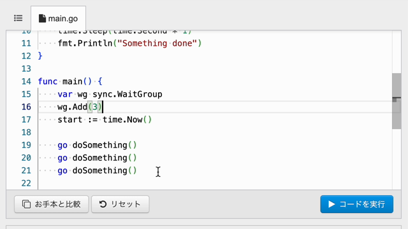The height and width of the screenshot is (229, 408).
Task: Click the play triangle icon
Action: pos(331,204)
